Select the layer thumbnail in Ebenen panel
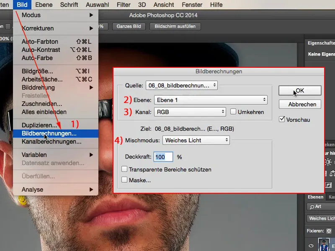The height and width of the screenshot is (251, 335). click(x=324, y=245)
